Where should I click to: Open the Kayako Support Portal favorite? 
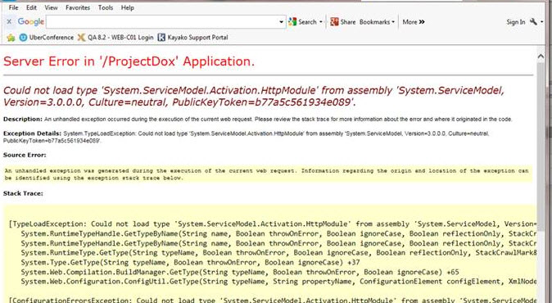(x=192, y=38)
